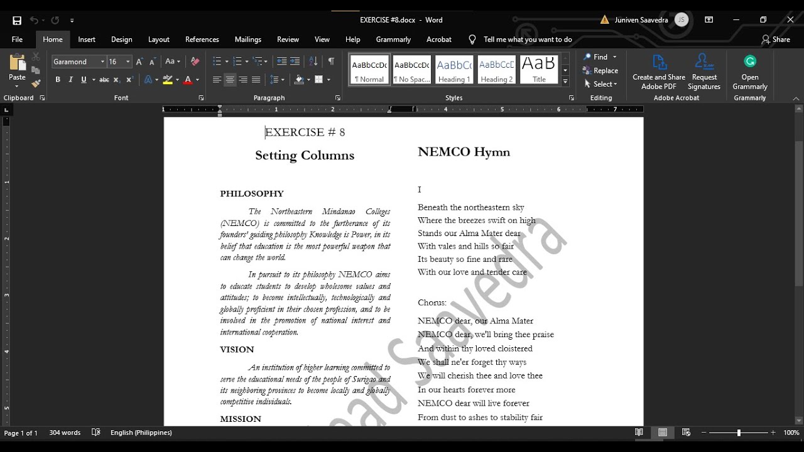The height and width of the screenshot is (452, 804).
Task: Increase font size with the grow font icon
Action: click(x=139, y=62)
